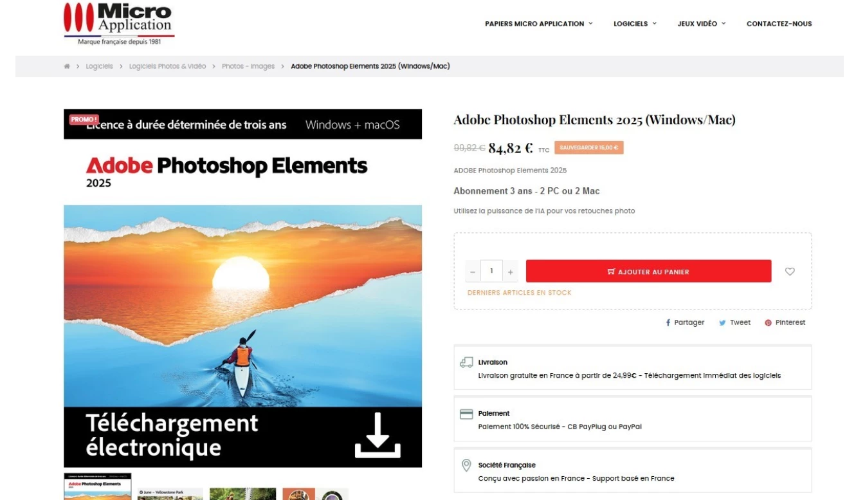Increase quantity with plus button
The image size is (856, 500).
pyautogui.click(x=510, y=272)
